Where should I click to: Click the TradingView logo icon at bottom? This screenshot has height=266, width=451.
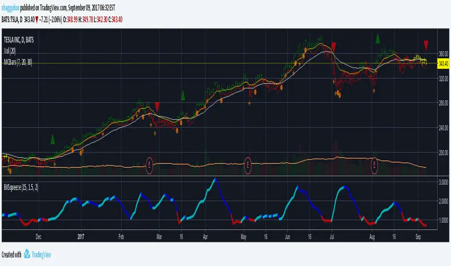(x=27, y=253)
